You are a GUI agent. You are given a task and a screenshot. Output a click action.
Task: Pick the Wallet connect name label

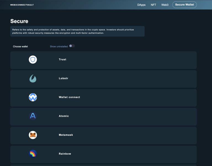[69, 97]
